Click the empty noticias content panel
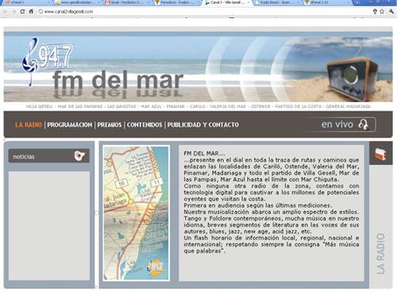397x297 pixels. tap(49, 226)
